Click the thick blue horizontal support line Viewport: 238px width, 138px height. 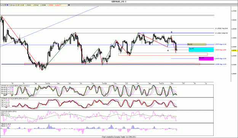click(x=108, y=64)
